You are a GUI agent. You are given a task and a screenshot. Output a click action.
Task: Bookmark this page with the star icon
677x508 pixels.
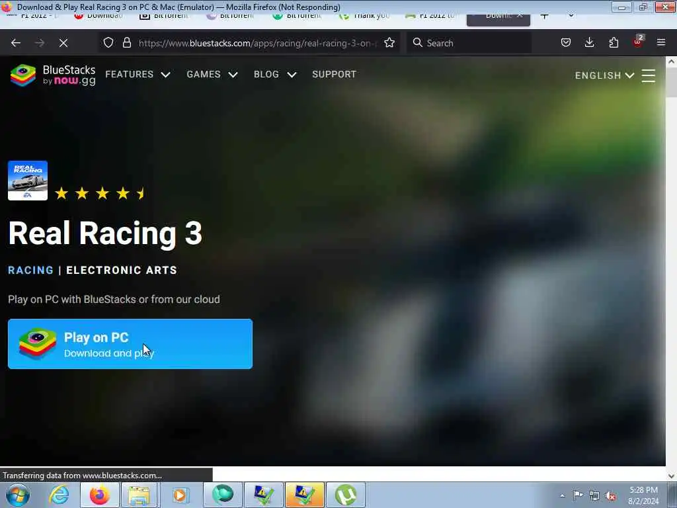pyautogui.click(x=389, y=42)
